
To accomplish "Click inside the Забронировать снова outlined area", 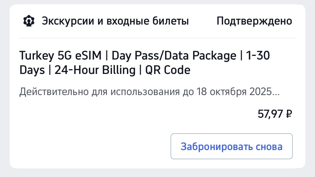I will coord(231,146).
